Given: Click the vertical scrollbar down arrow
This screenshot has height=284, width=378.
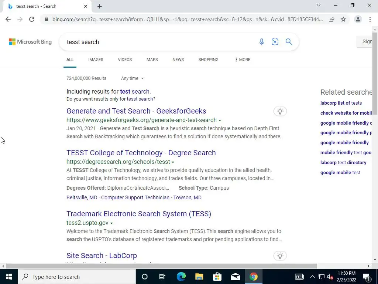Looking at the screenshot, I should [375, 260].
